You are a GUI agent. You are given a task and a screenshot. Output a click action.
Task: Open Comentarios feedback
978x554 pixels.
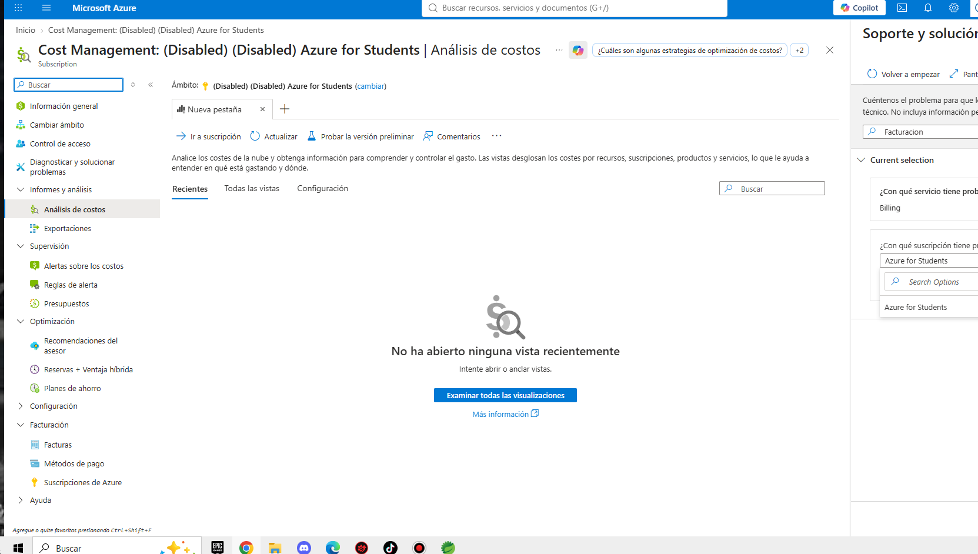(x=452, y=136)
